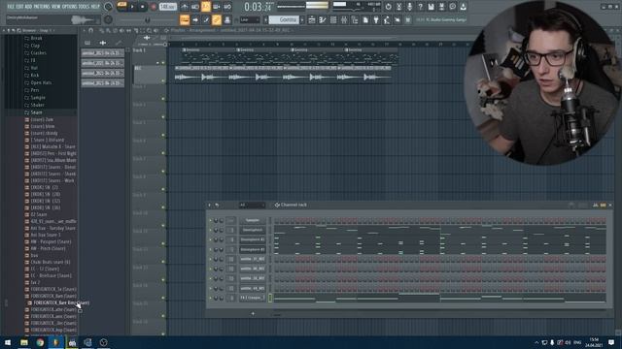Open the FILE menu

pyautogui.click(x=11, y=7)
